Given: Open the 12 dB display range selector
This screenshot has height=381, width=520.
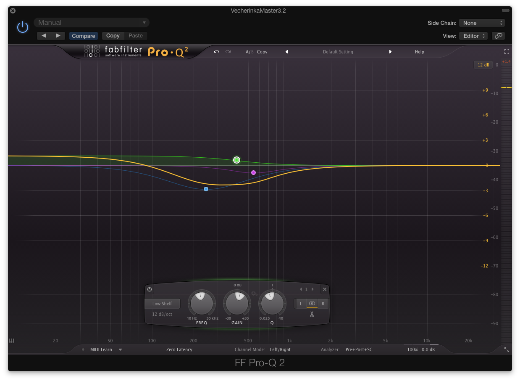Looking at the screenshot, I should 483,65.
